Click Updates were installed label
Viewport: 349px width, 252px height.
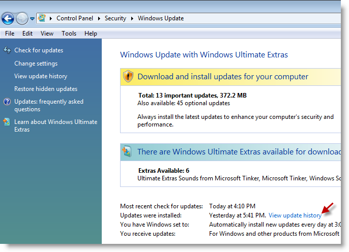[151, 215]
